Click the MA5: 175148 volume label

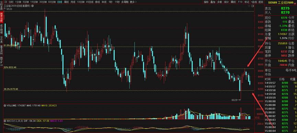coord(34,105)
